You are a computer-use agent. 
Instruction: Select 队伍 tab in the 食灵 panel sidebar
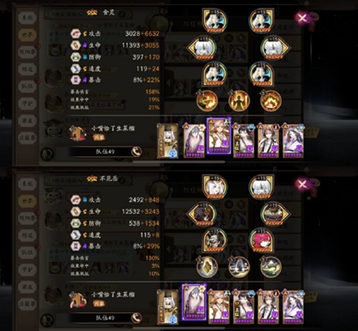(27, 86)
